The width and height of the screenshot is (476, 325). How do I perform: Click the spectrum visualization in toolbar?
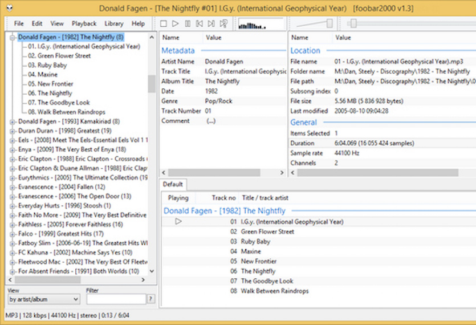(x=261, y=24)
